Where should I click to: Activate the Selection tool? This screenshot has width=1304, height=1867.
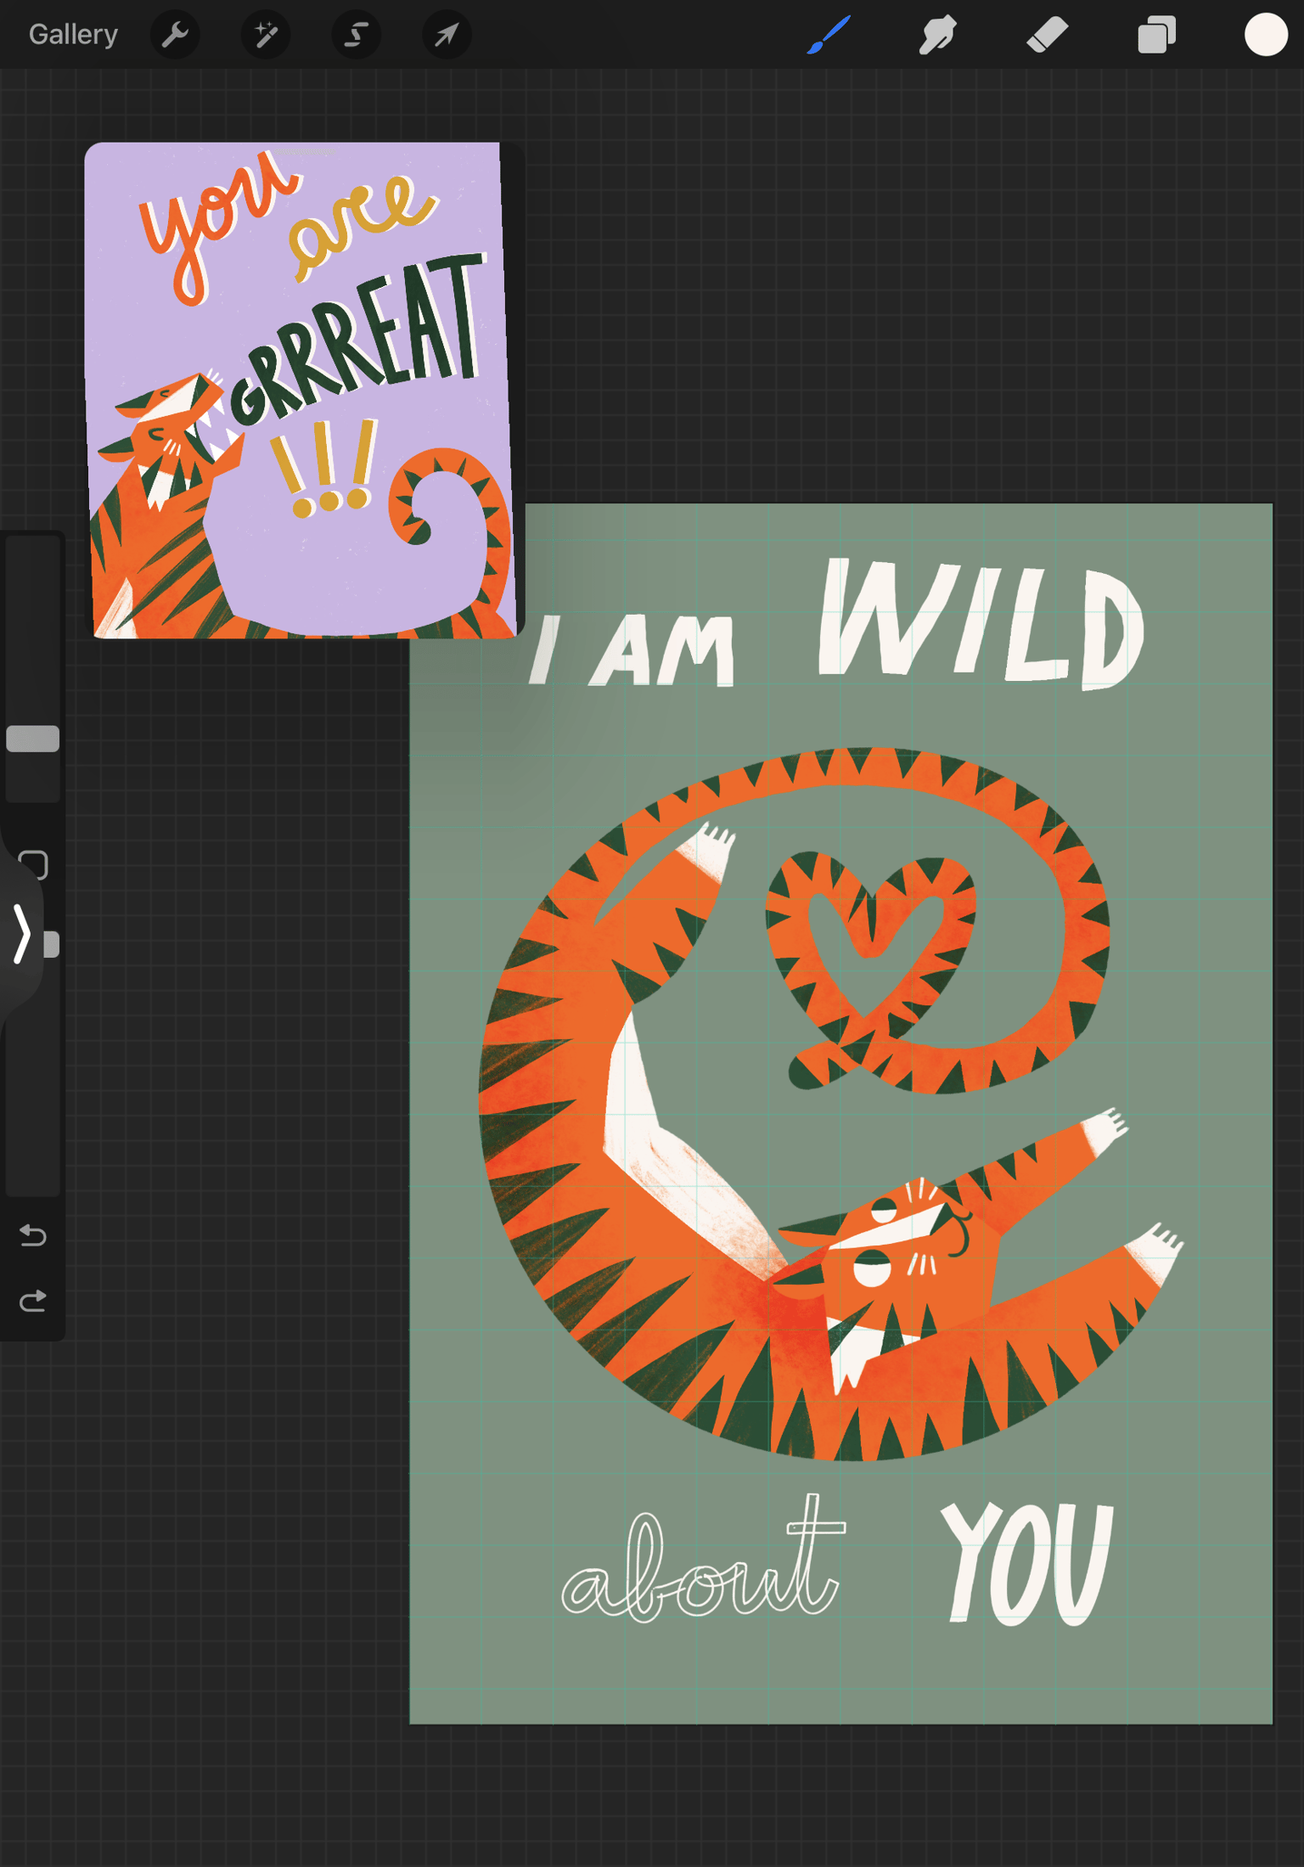[357, 35]
